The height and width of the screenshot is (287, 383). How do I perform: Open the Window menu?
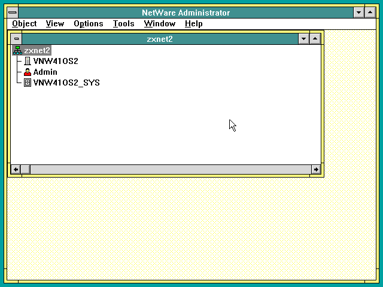tap(160, 24)
